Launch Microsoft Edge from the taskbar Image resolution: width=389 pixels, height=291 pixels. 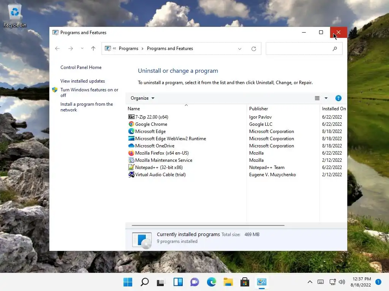(211, 282)
